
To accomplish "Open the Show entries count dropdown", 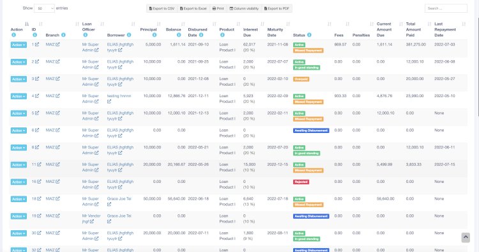I will coord(44,8).
